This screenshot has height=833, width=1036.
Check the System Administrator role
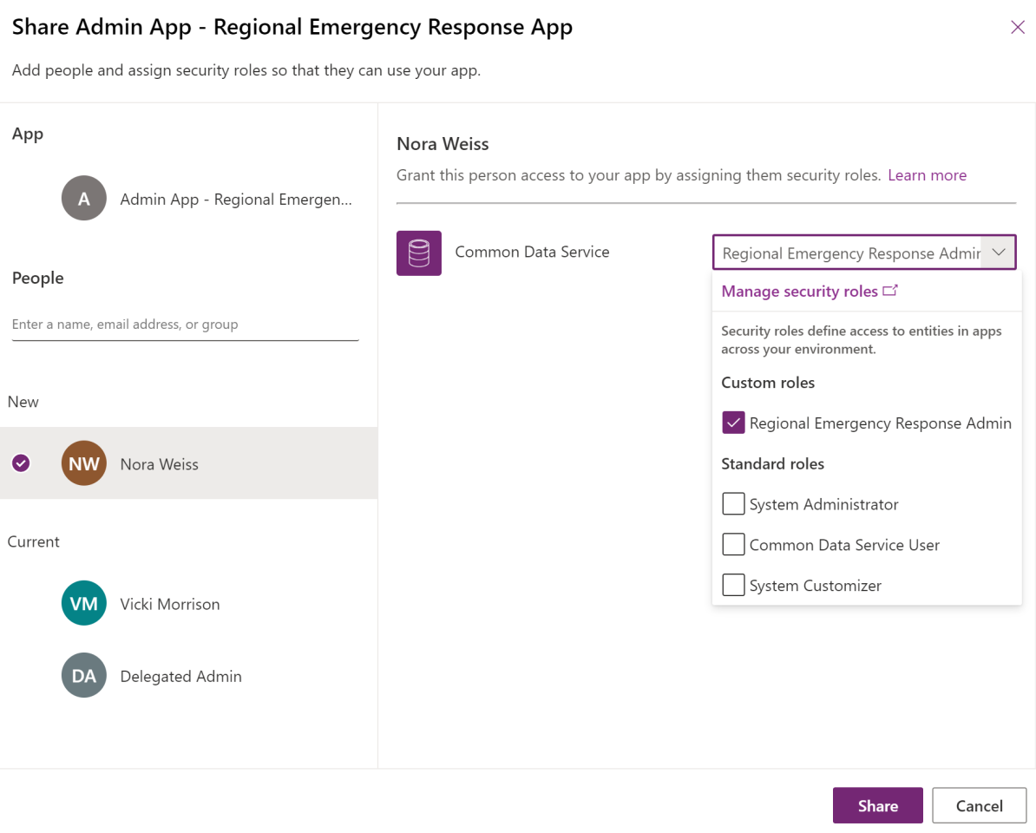click(733, 504)
